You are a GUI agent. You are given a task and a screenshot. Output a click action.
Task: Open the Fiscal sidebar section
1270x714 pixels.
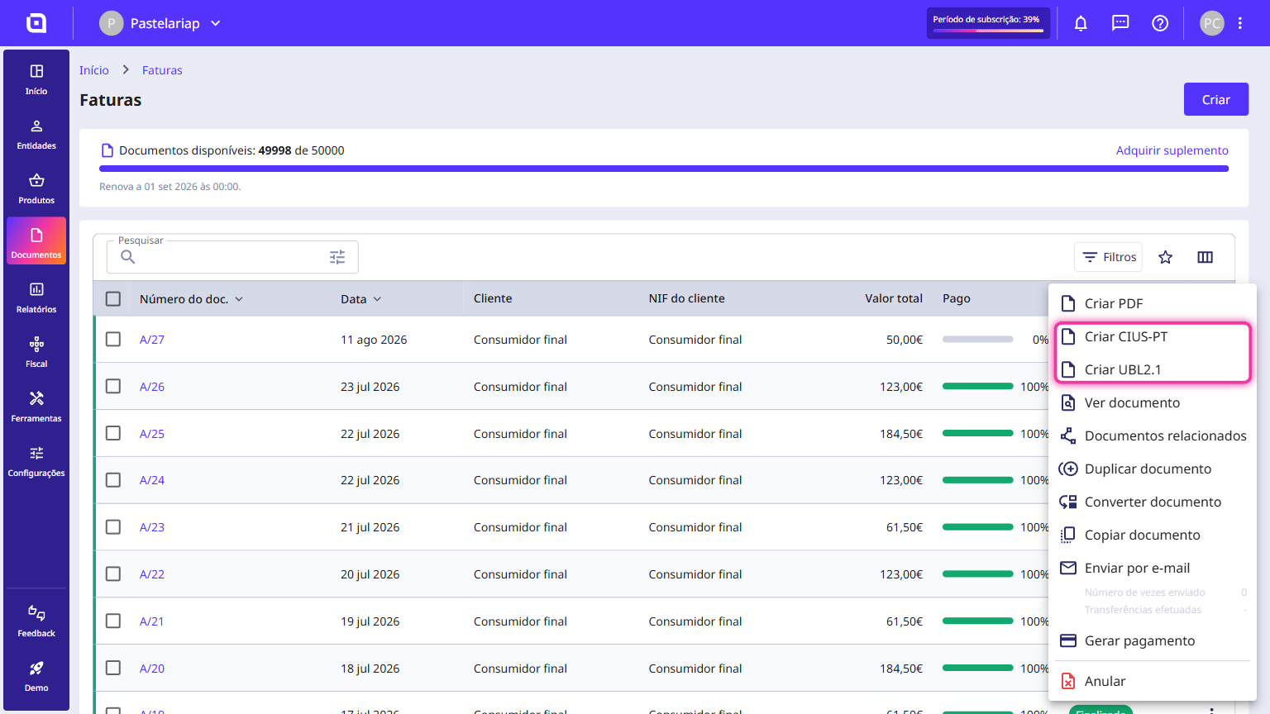coord(36,352)
